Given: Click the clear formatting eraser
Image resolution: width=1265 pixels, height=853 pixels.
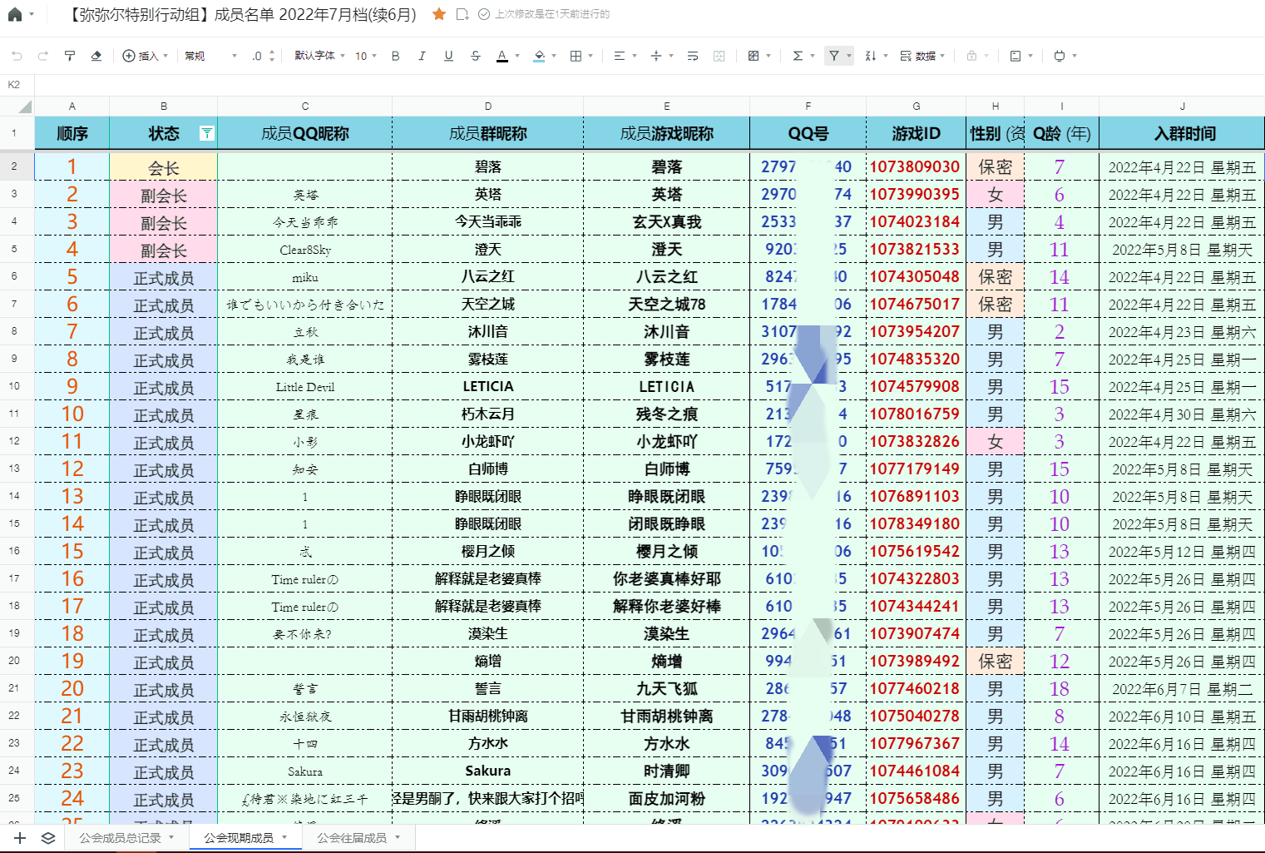Looking at the screenshot, I should (96, 56).
